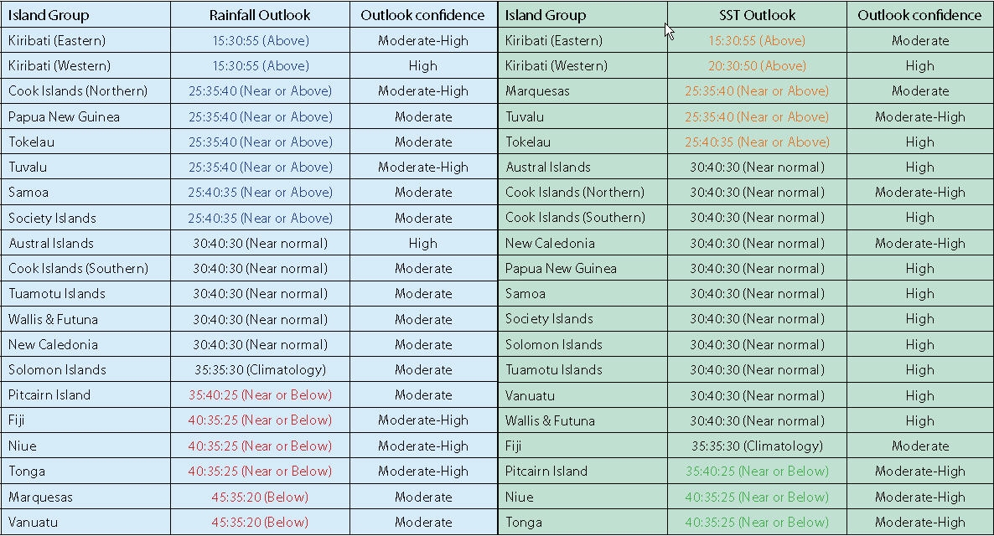
Task: Click Samoa's 25:40:35 (Near or Above) rainfall value
Action: (260, 192)
